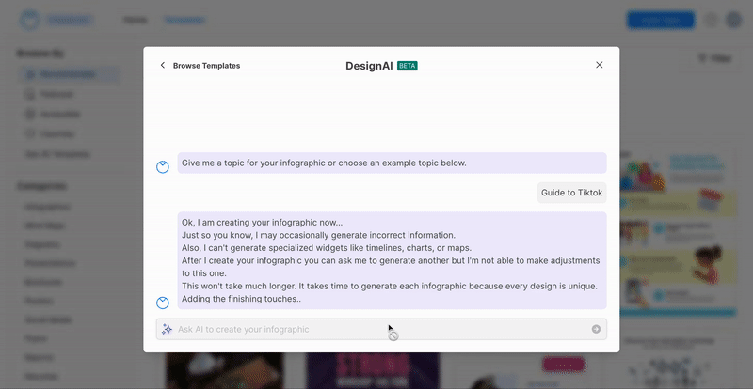Focus the 'Ask AI to create your infographic' field
The image size is (753, 389).
coord(376,329)
